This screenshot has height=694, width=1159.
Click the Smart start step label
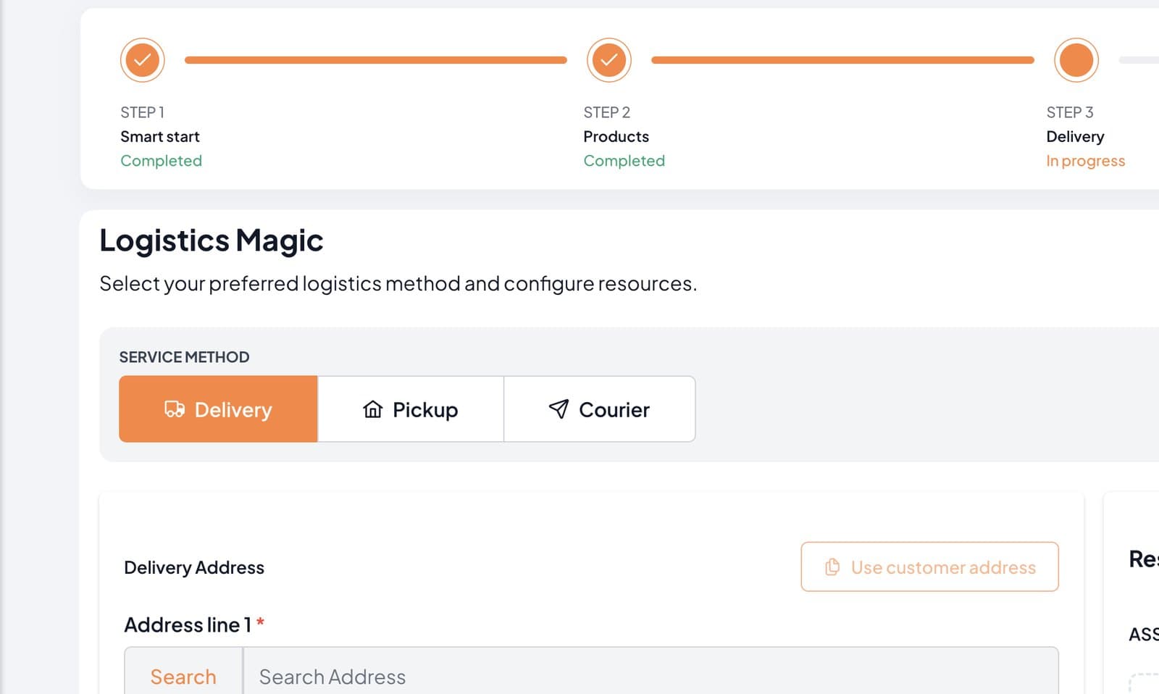pos(159,136)
